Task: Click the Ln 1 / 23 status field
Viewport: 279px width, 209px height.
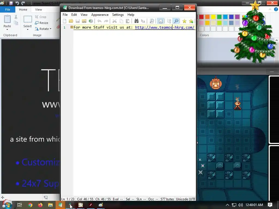Action: (x=68, y=199)
